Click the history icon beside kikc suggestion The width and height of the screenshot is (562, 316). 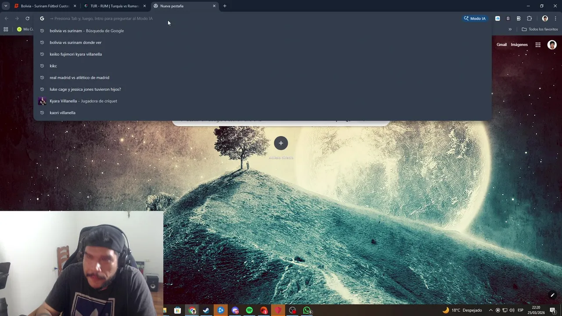pos(42,66)
